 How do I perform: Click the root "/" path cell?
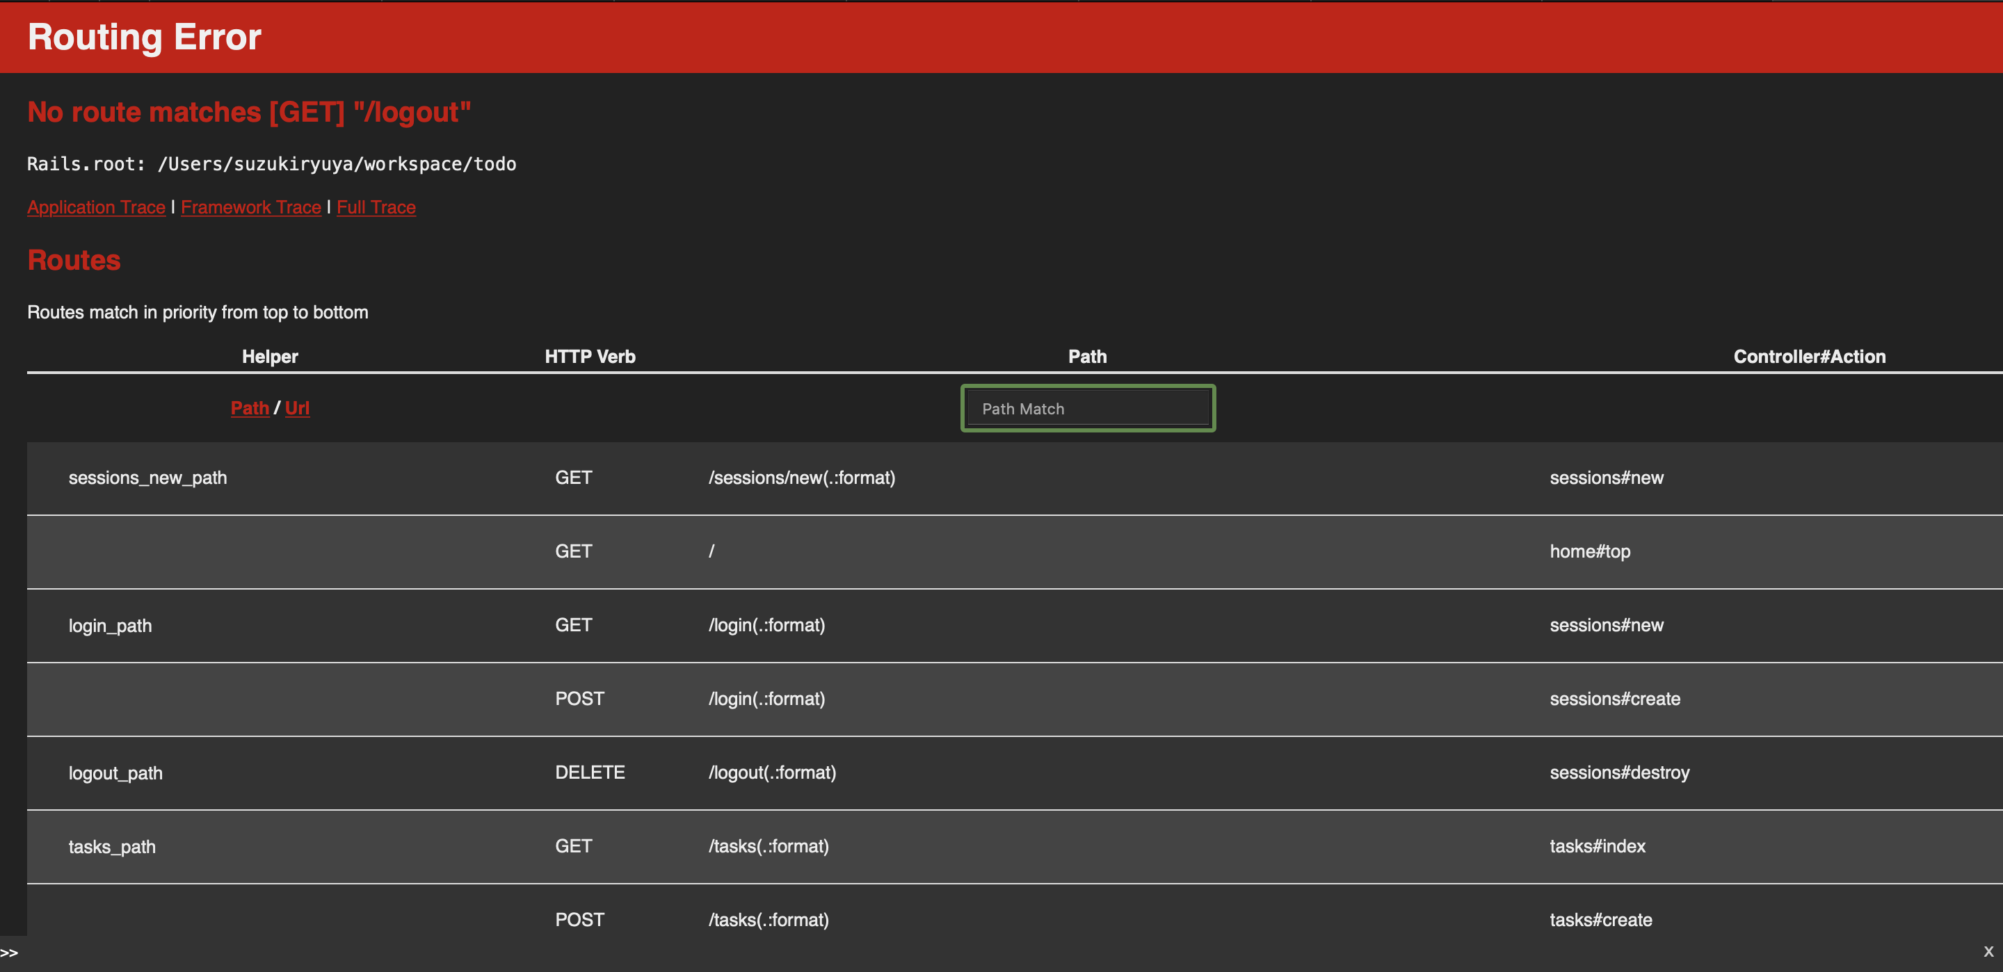(x=711, y=551)
